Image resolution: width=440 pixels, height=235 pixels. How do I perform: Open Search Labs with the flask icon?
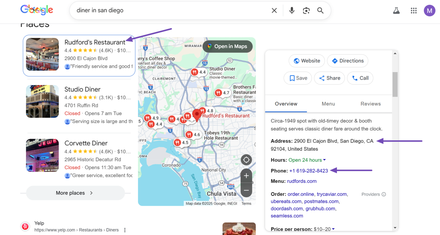pos(396,10)
